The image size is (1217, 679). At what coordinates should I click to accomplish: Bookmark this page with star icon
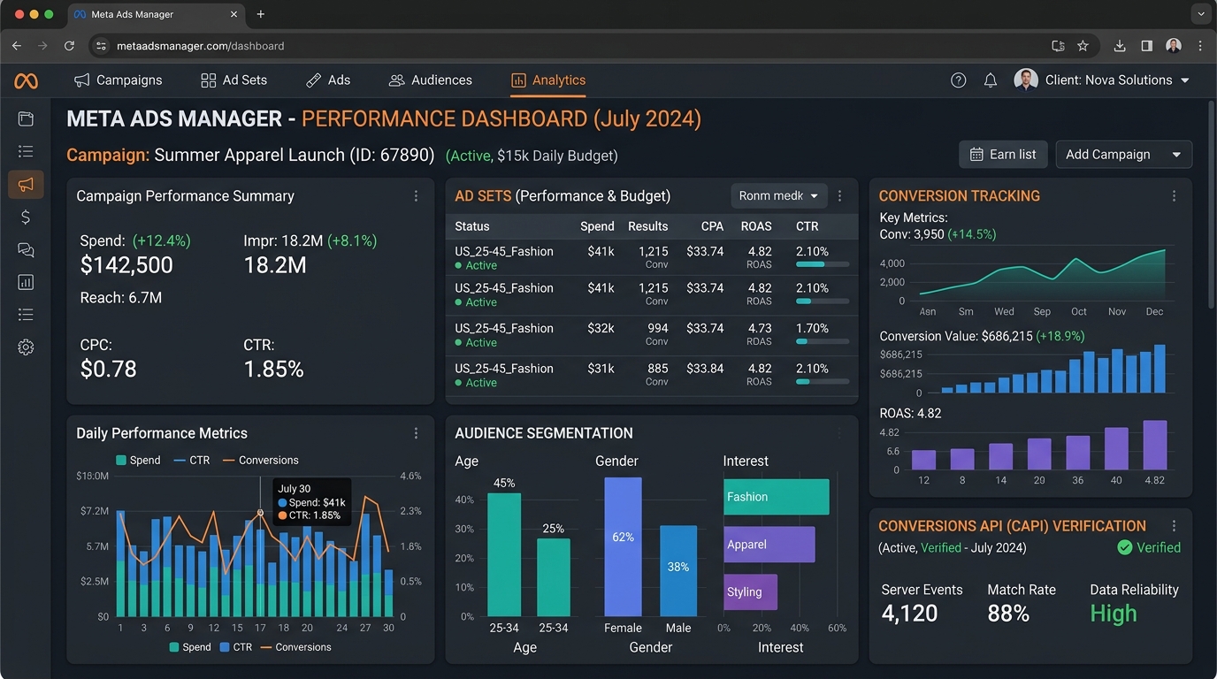pos(1083,46)
